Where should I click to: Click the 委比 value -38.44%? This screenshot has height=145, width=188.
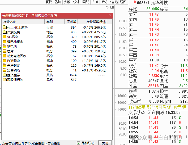click(x=152, y=9)
